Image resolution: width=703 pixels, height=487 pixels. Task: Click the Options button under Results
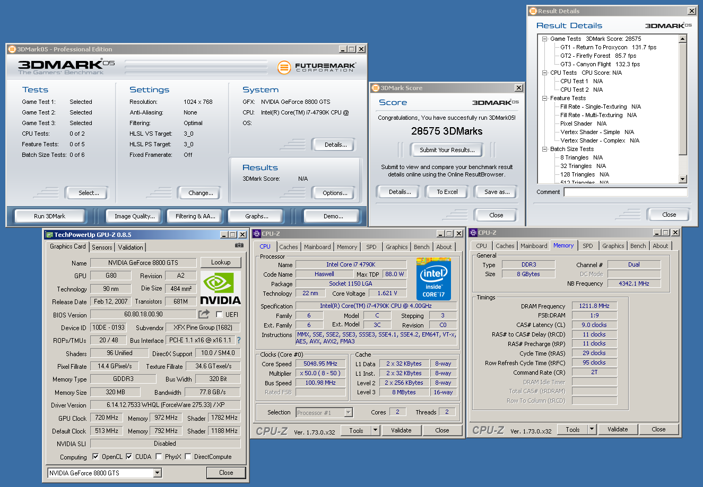pos(335,193)
